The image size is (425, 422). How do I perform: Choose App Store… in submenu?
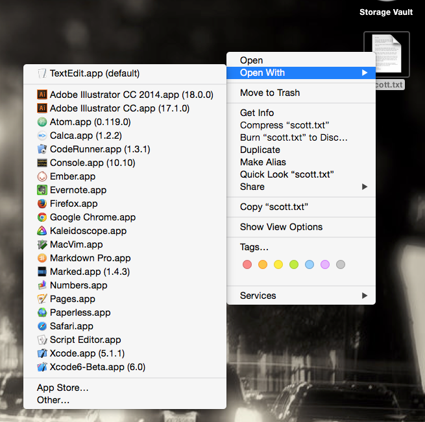pyautogui.click(x=125, y=388)
